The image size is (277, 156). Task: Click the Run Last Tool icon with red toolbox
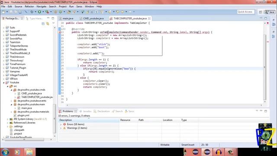point(47,12)
